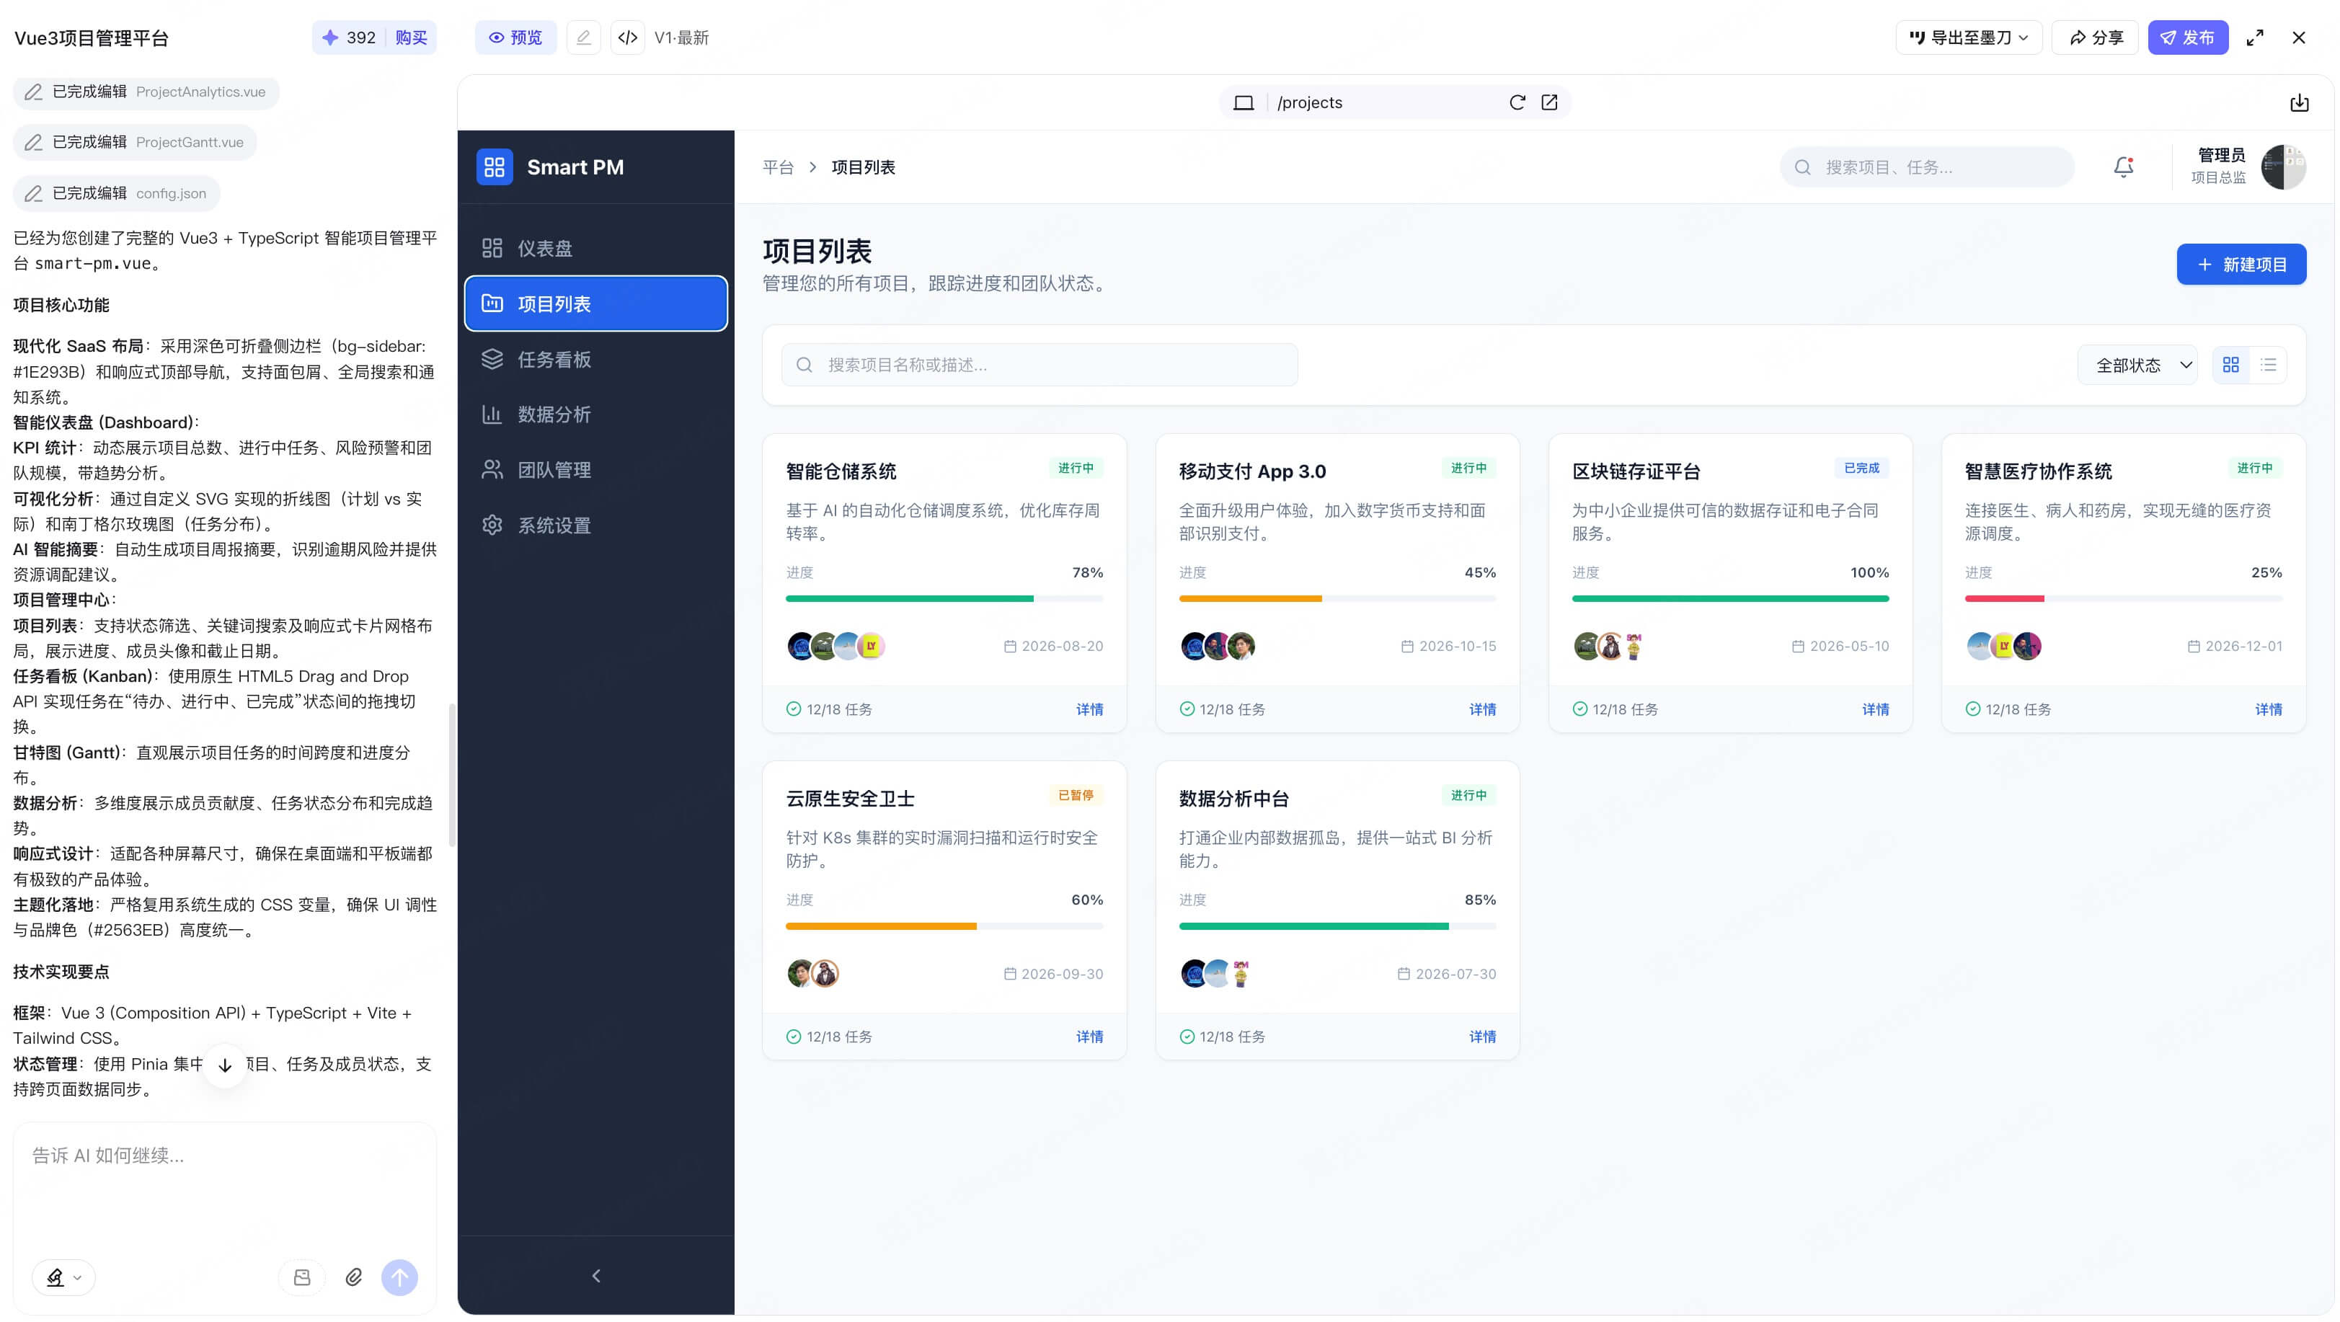Open the 导出至墨刀 export dropdown

click(1967, 37)
